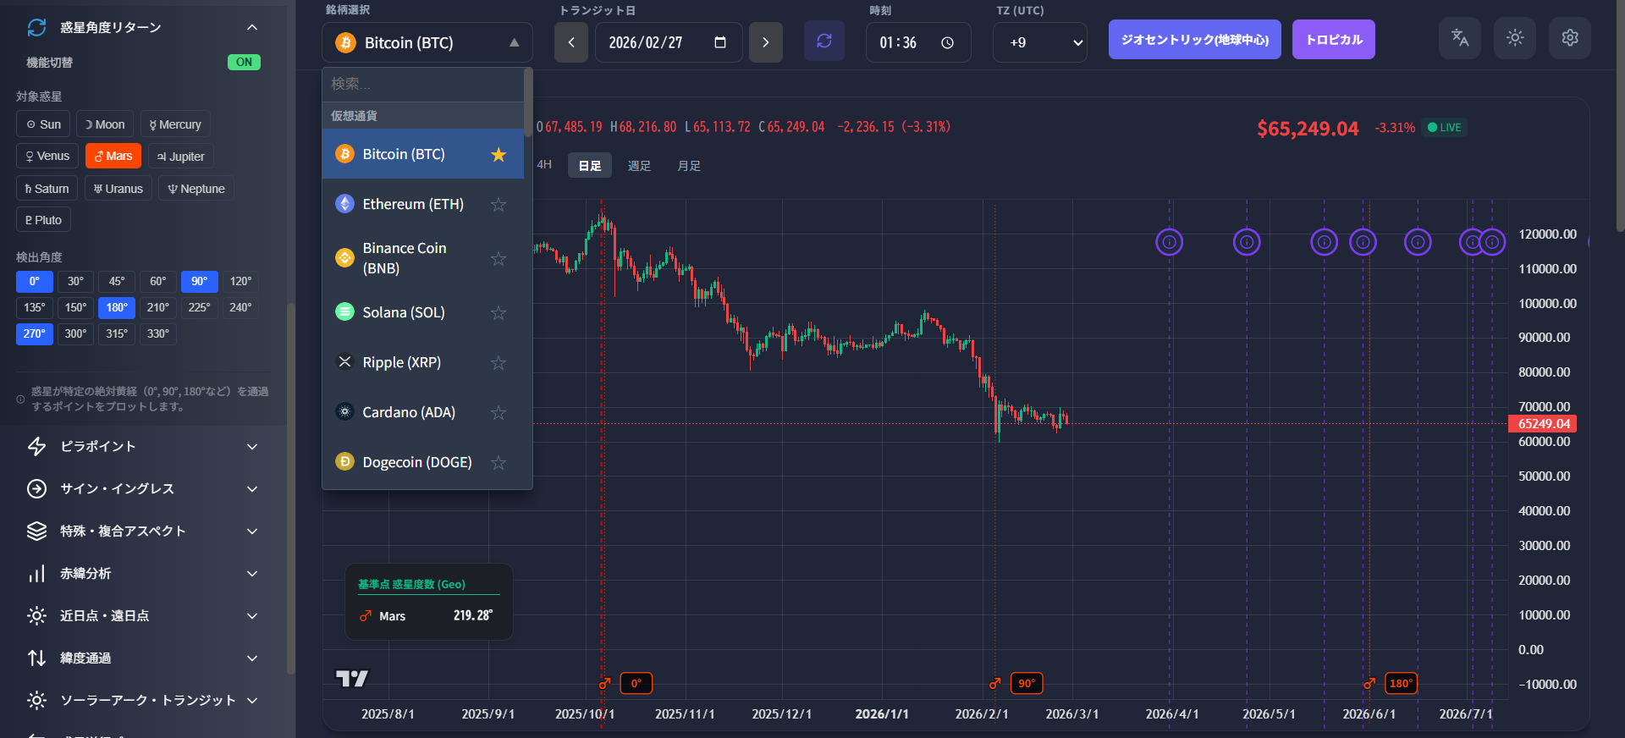Screen dimensions: 1625x738
Task: Toggle the 機能切替 ON switch
Action: pyautogui.click(x=244, y=62)
